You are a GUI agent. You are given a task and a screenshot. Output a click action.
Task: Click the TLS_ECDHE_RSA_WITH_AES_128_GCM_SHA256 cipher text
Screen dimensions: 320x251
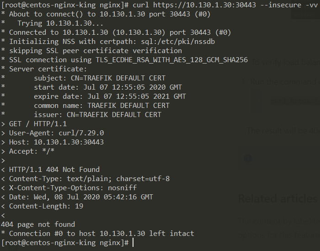tap(171, 60)
